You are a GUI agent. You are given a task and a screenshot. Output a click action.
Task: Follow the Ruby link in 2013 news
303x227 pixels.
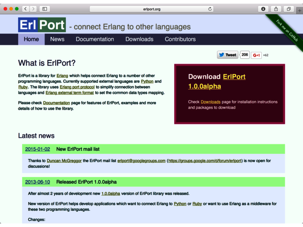point(197,204)
